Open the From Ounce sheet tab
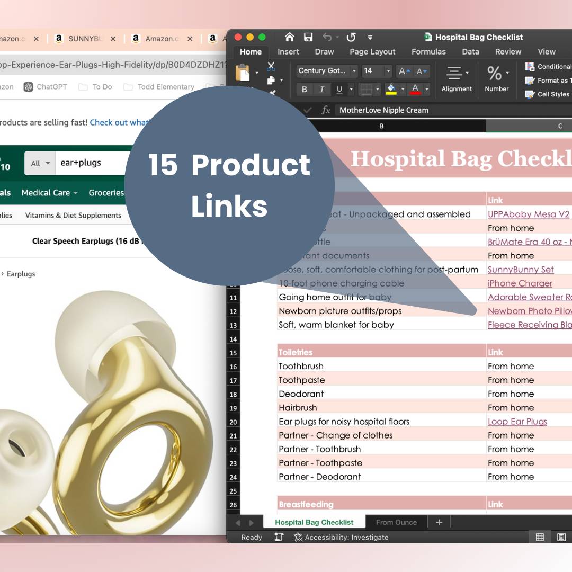This screenshot has width=572, height=572. [396, 522]
